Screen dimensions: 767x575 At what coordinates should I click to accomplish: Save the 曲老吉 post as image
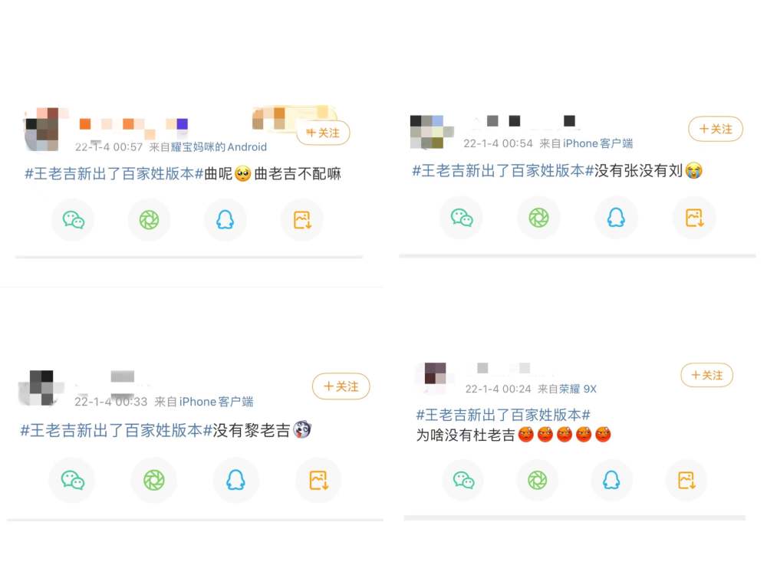coord(301,220)
